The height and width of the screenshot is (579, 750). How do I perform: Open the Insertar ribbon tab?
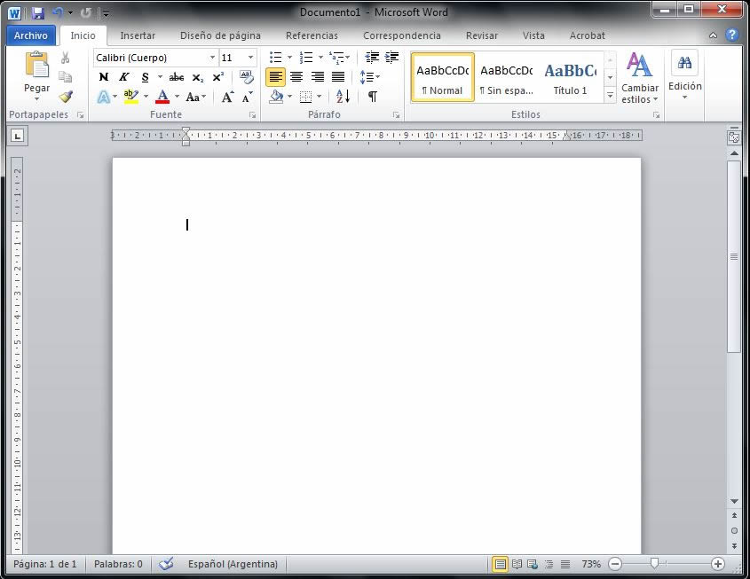point(138,35)
